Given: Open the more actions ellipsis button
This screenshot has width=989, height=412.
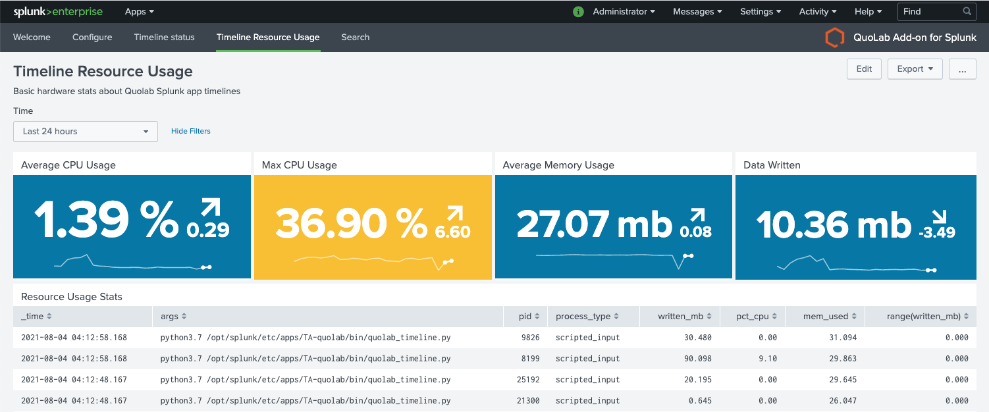Looking at the screenshot, I should tap(962, 69).
